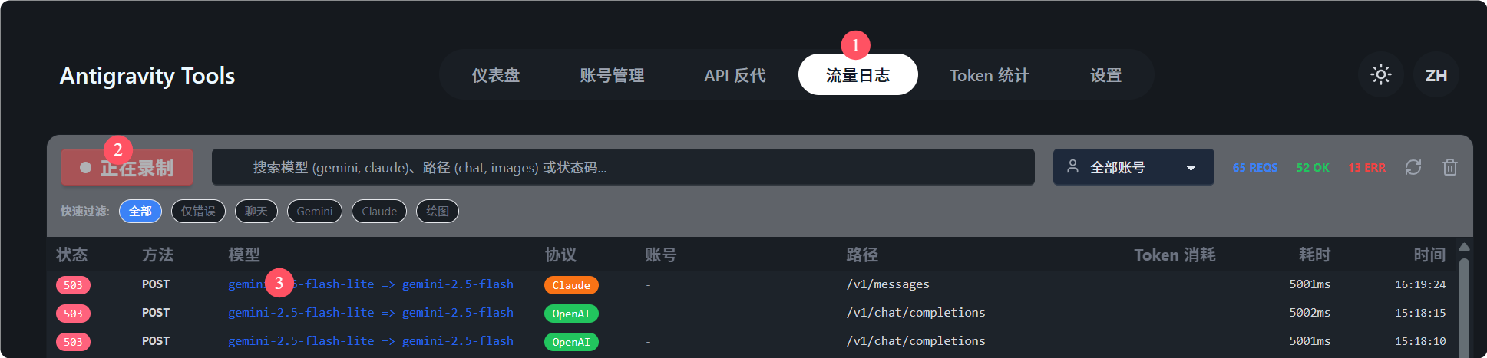
Task: Click the dropdown arrow beside 全部账号
Action: (1191, 168)
